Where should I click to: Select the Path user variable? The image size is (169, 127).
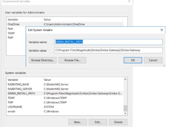(10, 29)
